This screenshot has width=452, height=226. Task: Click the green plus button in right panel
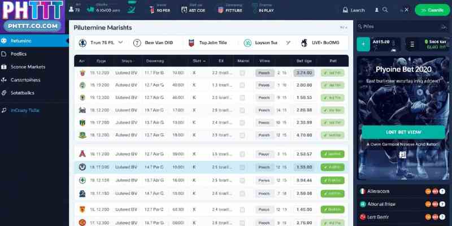click(363, 45)
